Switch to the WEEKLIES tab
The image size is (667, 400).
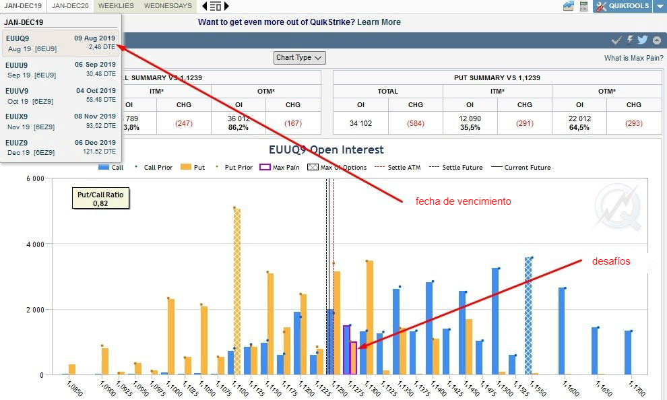[x=116, y=6]
